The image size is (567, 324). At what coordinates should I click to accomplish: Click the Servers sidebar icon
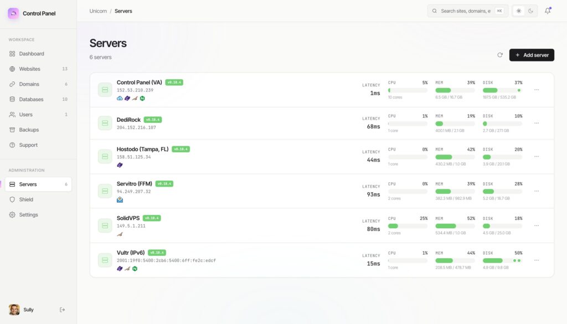(x=12, y=184)
